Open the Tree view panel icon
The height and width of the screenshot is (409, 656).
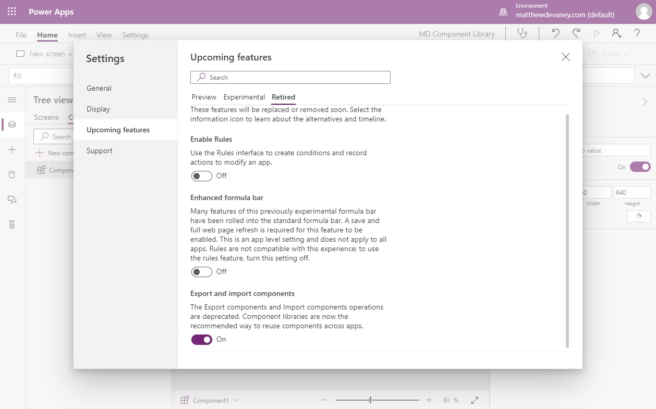[x=11, y=125]
